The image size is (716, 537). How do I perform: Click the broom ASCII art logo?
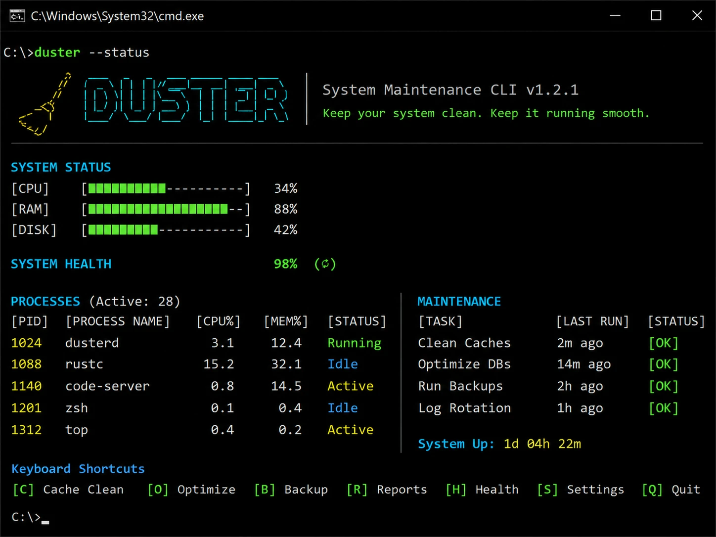(45, 104)
